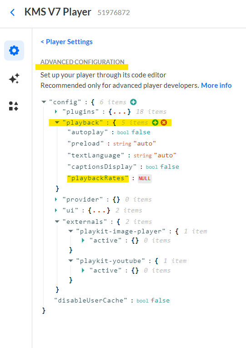The image size is (246, 348).
Task: Select the "autoplay" key
Action: 88,132
